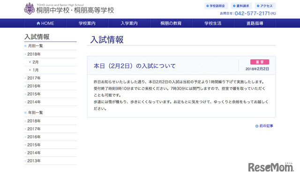Open 2014年 under 年別一覧
Viewport: 300px width, 178px height.
[x=34, y=153]
